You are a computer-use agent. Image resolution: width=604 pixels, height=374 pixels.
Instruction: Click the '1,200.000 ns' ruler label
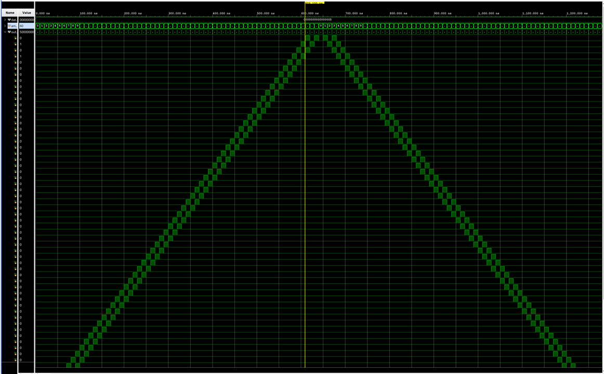point(577,13)
